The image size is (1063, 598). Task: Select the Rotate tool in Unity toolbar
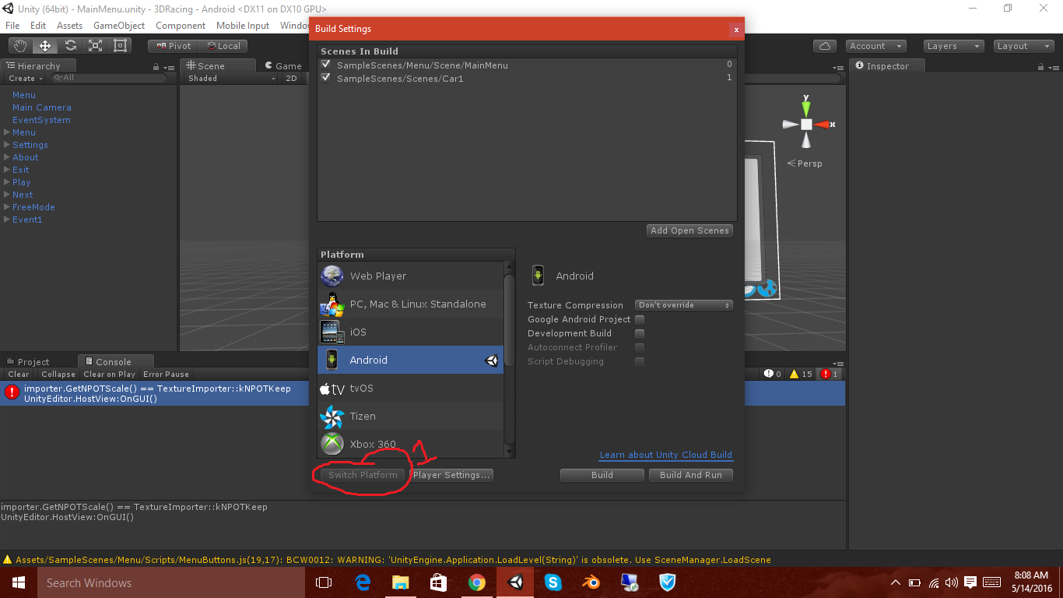pos(70,46)
